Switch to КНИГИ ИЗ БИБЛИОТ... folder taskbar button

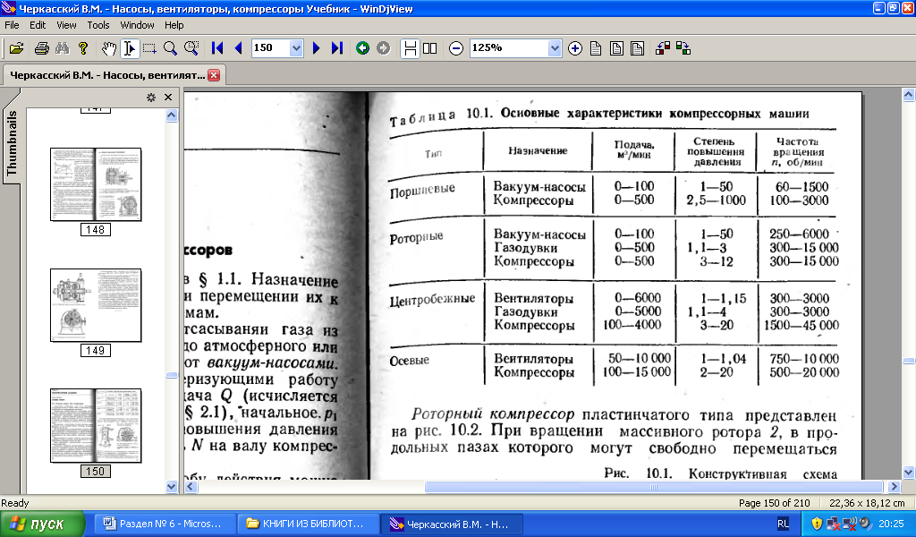(308, 524)
